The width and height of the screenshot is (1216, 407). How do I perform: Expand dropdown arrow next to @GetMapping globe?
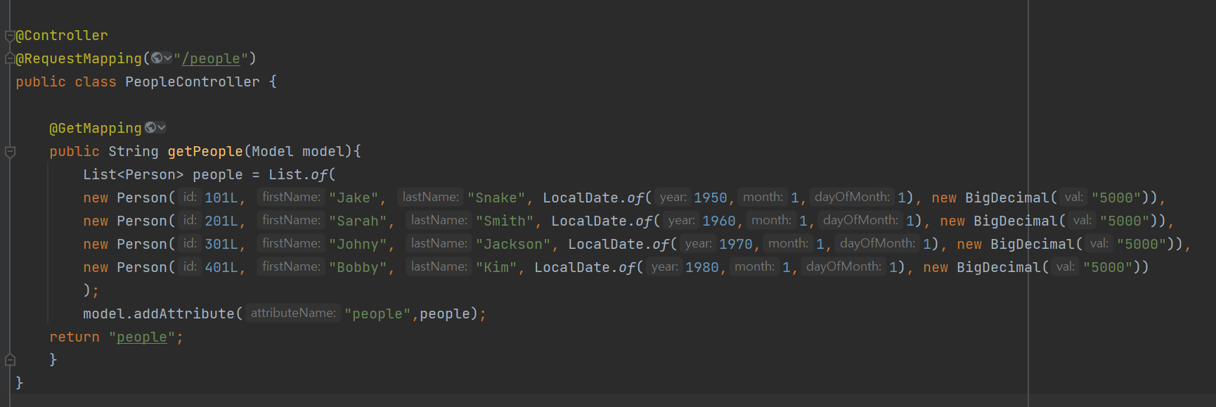pos(162,127)
